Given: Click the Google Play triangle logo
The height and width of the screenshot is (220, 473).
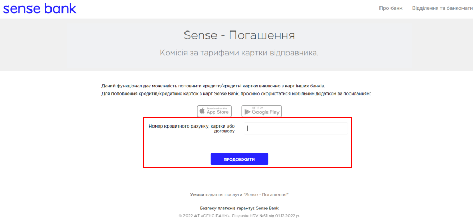Looking at the screenshot, I should pyautogui.click(x=248, y=112).
